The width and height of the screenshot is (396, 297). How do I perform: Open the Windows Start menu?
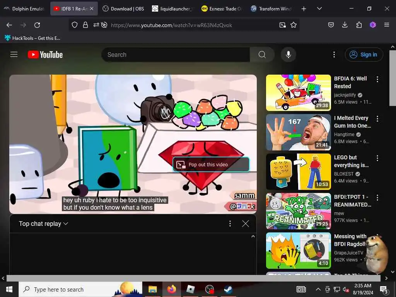point(9,289)
